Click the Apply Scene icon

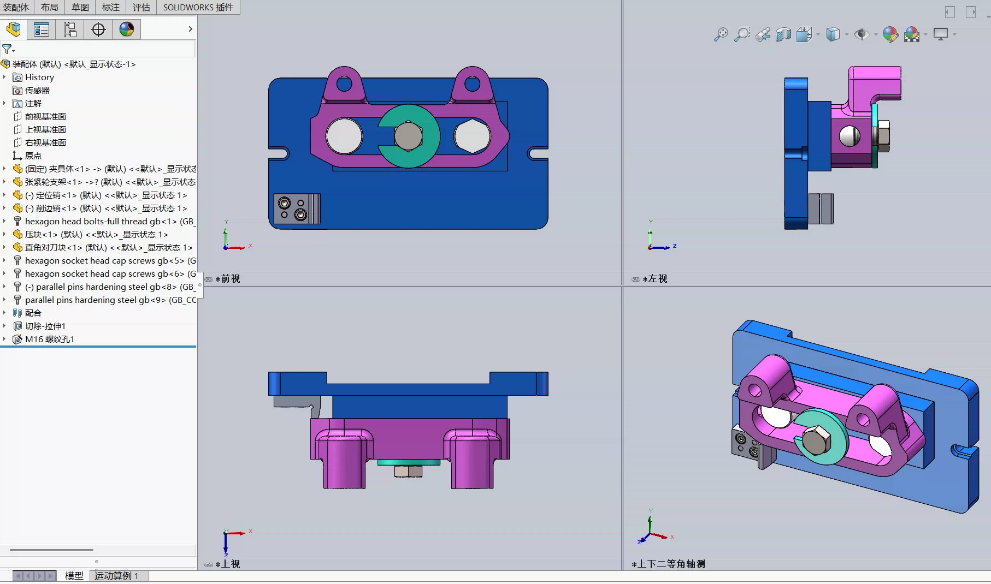coord(912,34)
